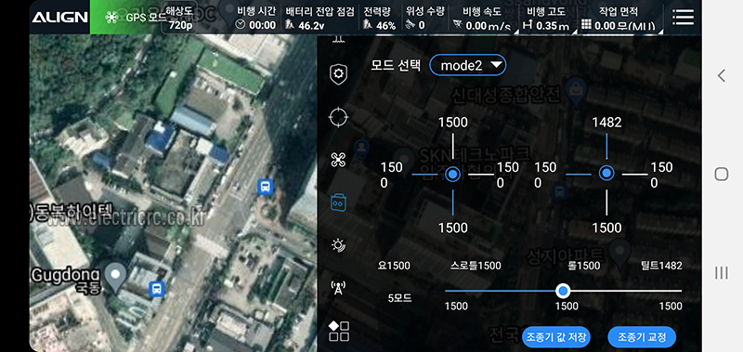Tap the 비행 시간 00:00 readout
The height and width of the screenshot is (352, 743).
tap(256, 18)
